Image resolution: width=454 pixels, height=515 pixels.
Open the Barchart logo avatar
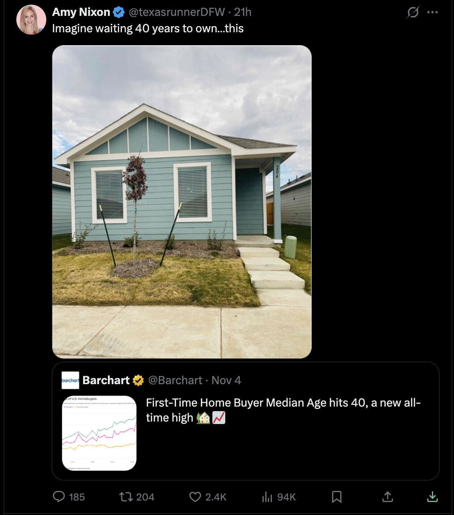click(70, 380)
